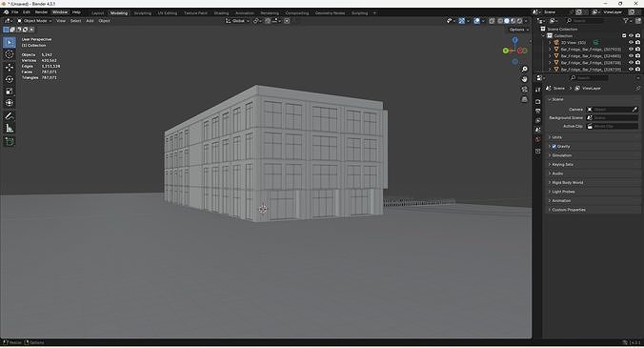Open the File menu
Viewport: 644px width, 348px height.
pyautogui.click(x=15, y=12)
